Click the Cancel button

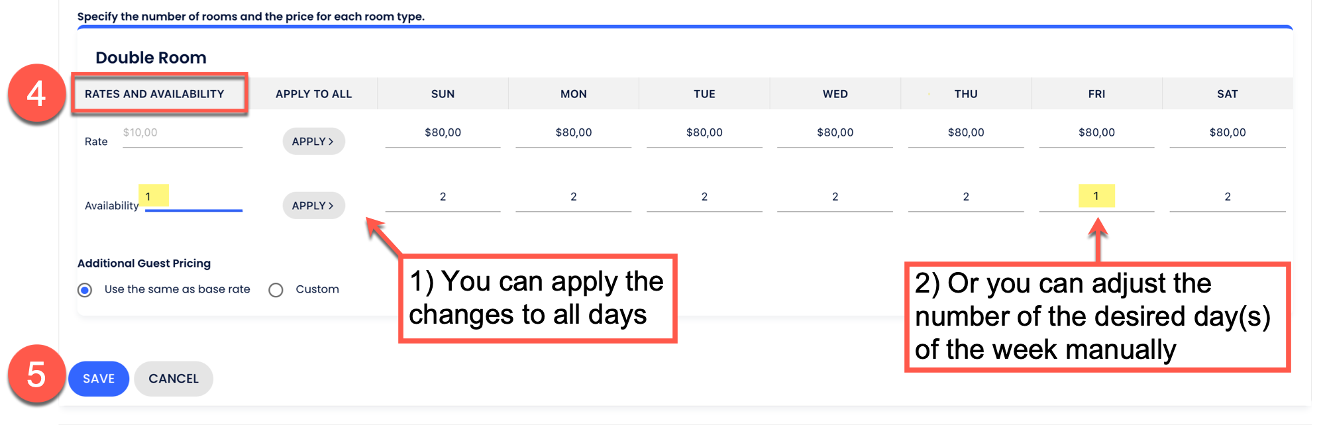pos(174,379)
